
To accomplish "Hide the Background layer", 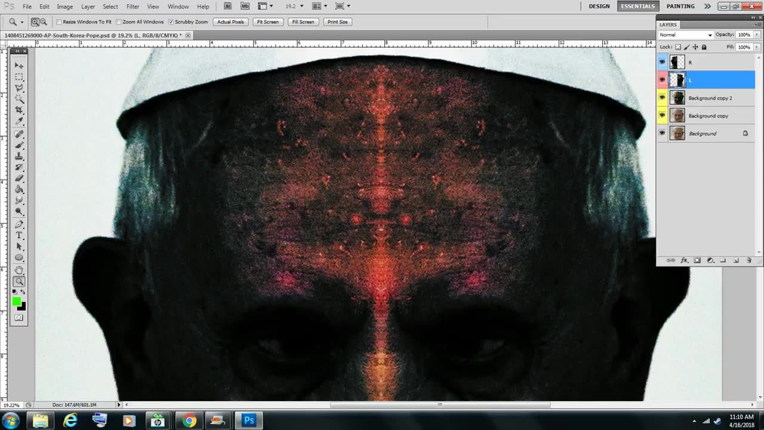I will 662,134.
